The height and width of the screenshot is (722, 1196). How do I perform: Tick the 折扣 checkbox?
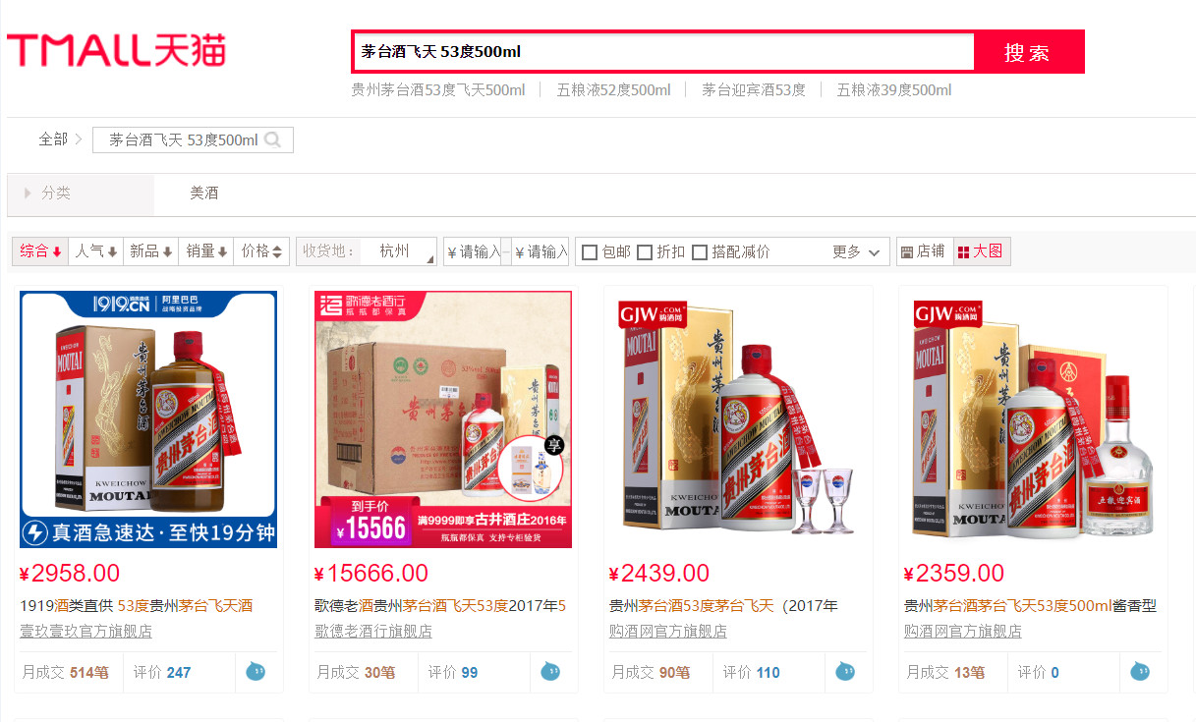645,252
